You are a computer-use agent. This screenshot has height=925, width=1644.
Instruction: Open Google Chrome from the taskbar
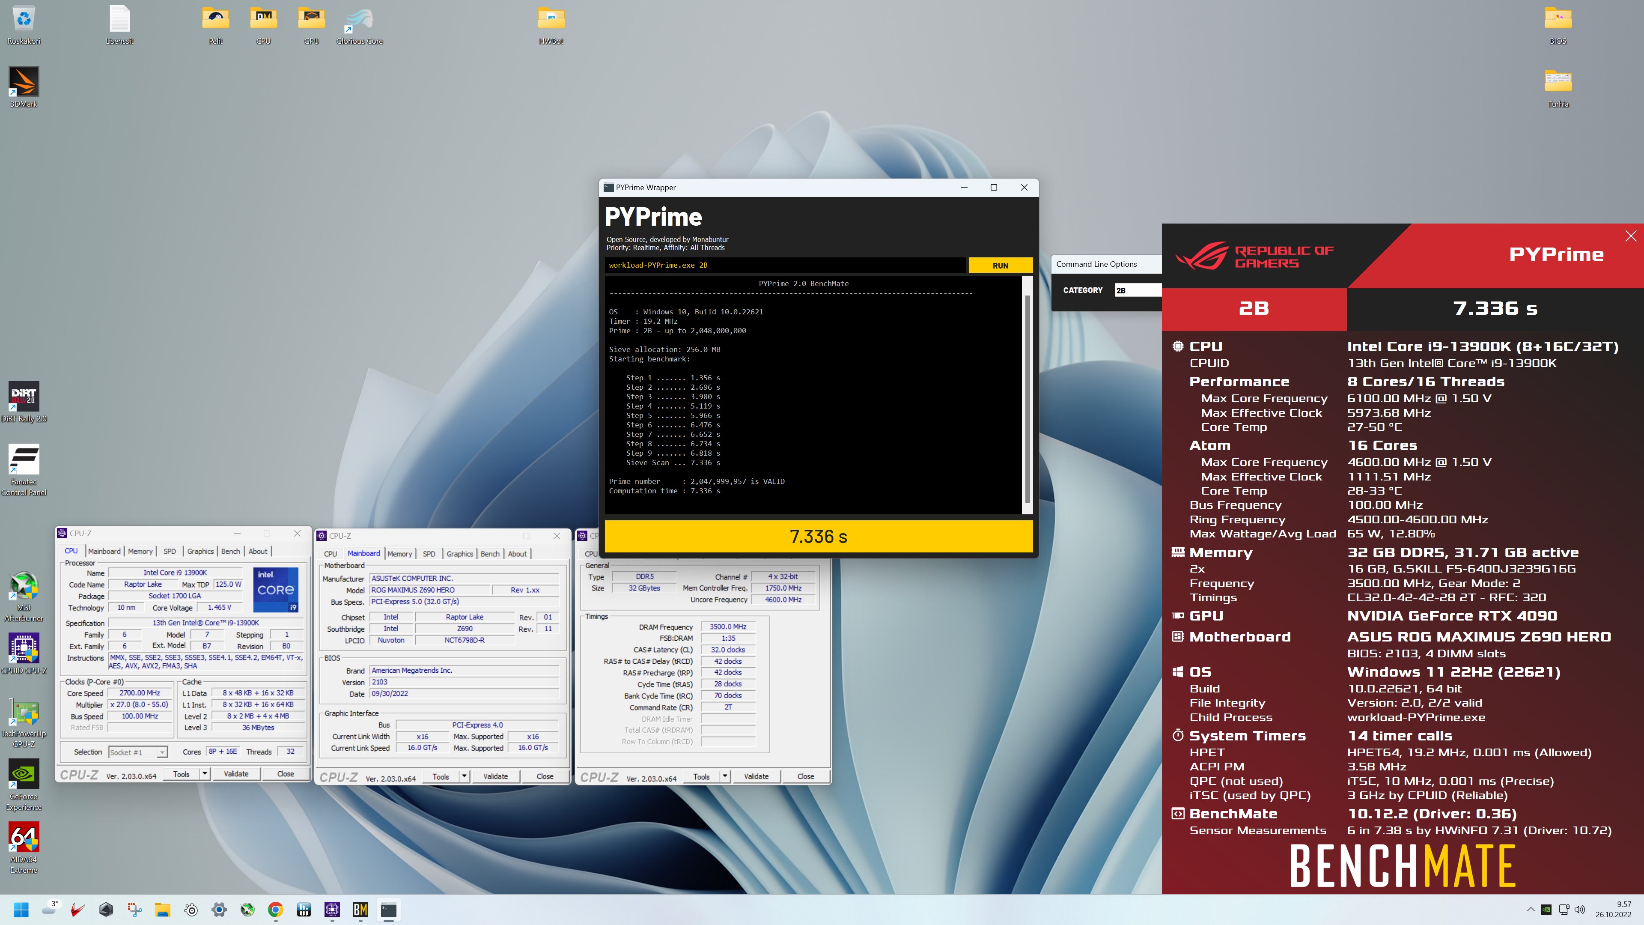pos(276,910)
